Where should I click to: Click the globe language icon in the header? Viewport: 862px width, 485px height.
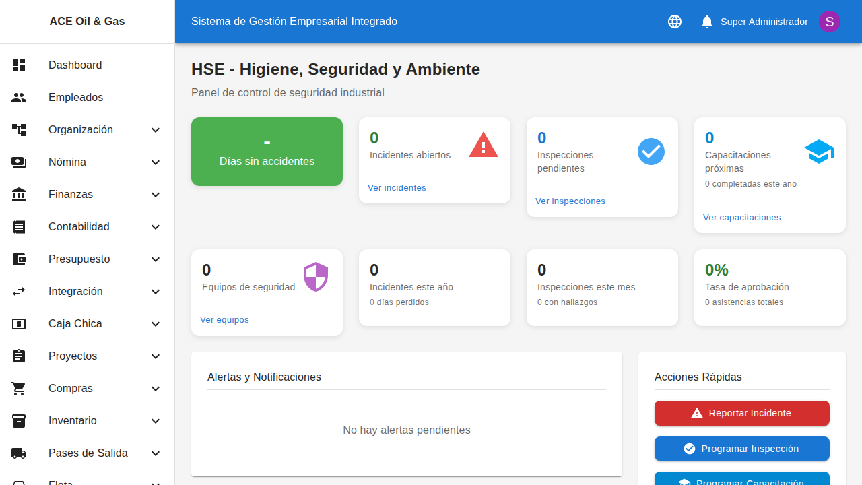[x=674, y=21]
